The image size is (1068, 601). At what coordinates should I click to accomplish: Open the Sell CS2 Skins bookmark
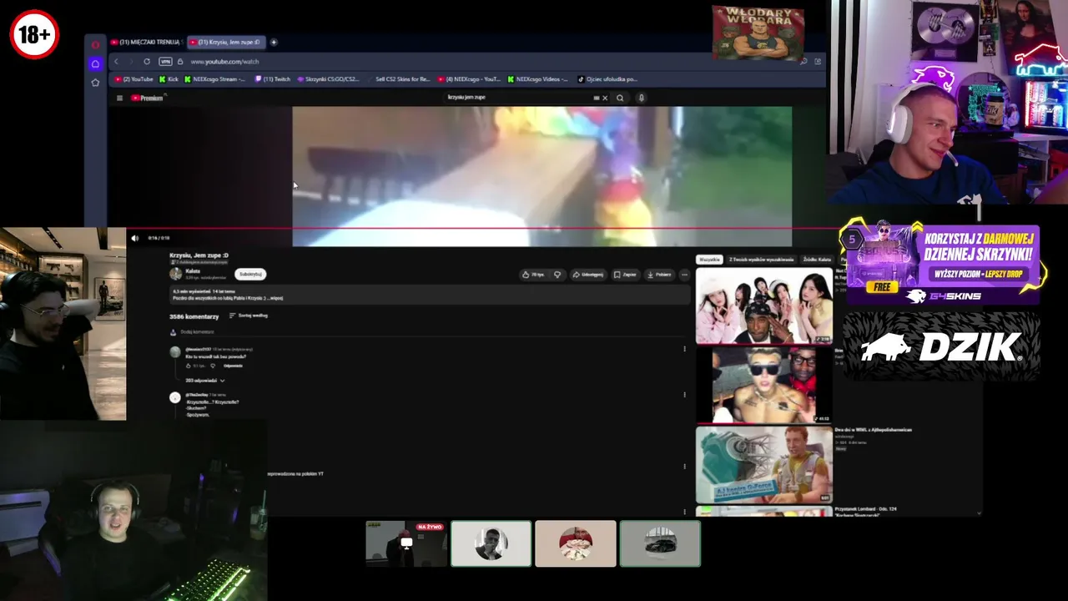click(398, 79)
